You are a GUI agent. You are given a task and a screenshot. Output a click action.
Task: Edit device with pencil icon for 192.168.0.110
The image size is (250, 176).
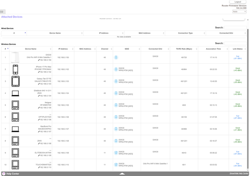[39, 167]
